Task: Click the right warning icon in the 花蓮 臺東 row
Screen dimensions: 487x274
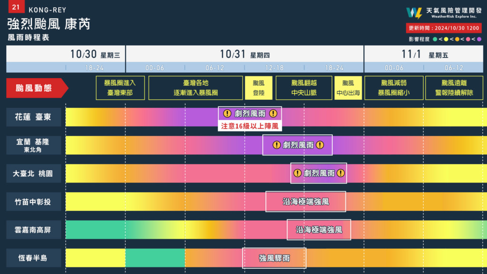Action: [273, 113]
